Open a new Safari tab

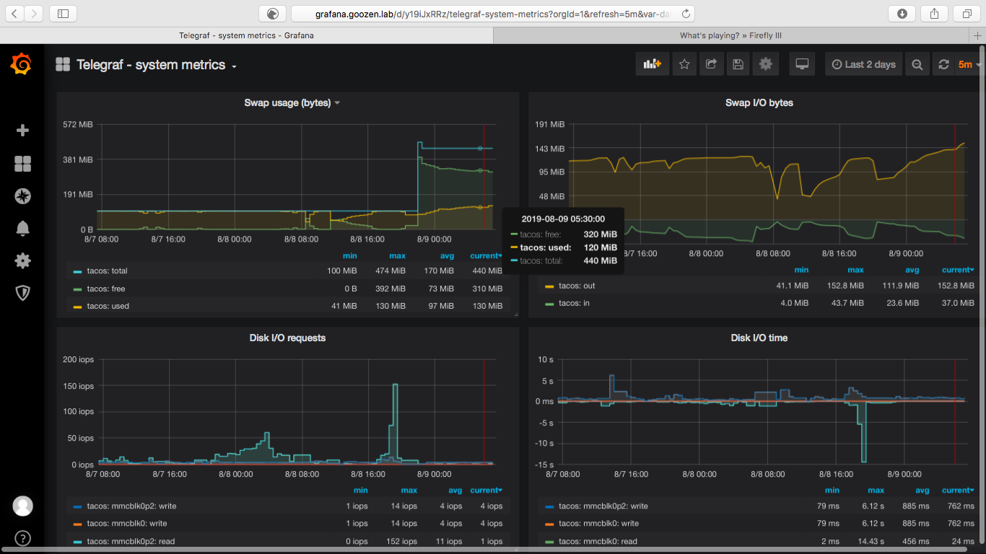point(978,35)
